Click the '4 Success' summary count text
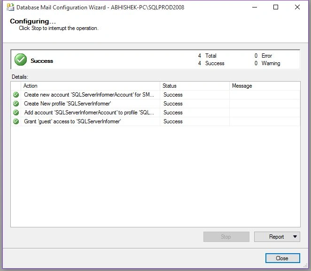This screenshot has width=311, height=271. tap(211, 63)
